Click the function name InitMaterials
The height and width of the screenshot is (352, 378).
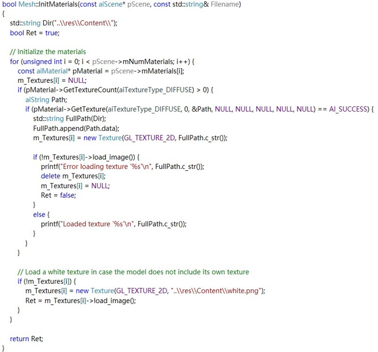[58, 5]
